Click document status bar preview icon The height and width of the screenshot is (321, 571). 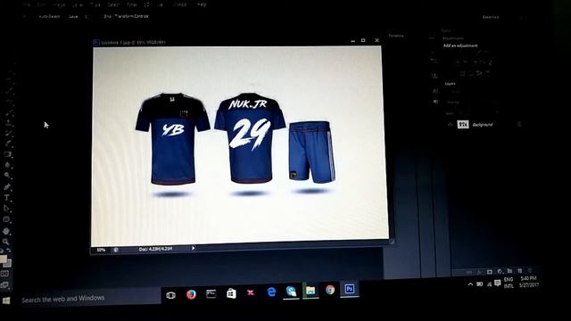coord(116,250)
